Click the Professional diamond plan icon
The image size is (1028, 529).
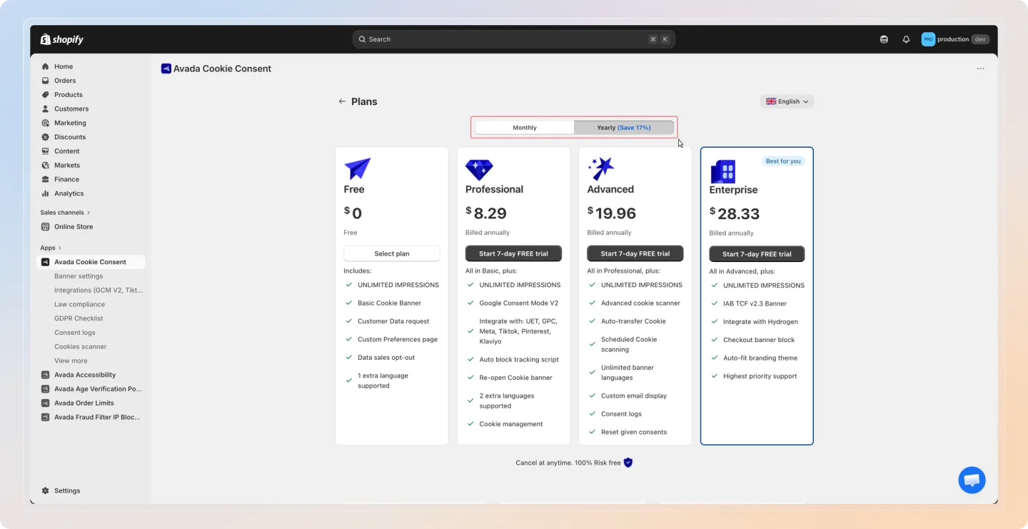479,170
